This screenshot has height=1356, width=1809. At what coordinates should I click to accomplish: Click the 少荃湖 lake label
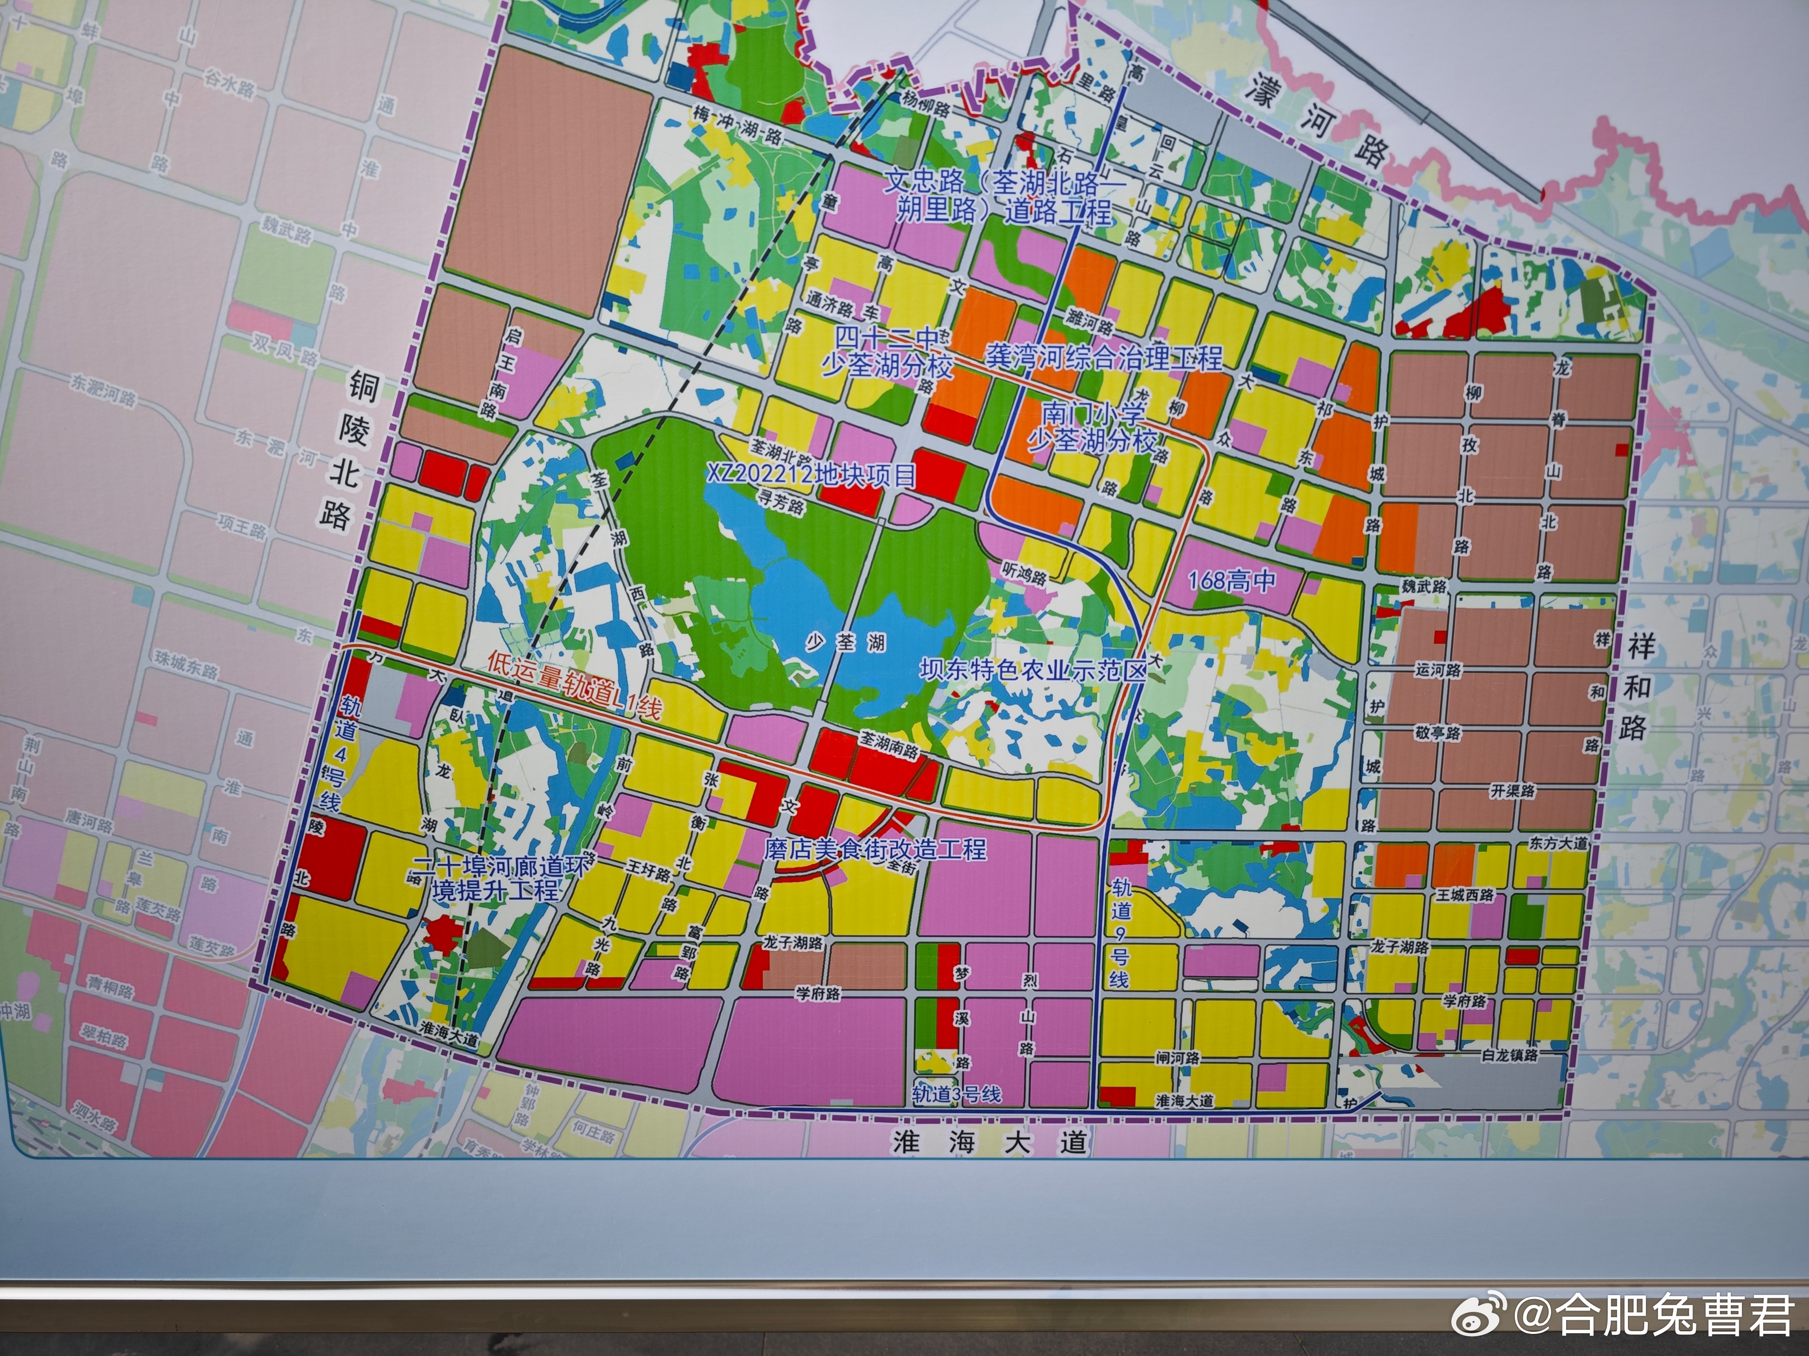(846, 643)
